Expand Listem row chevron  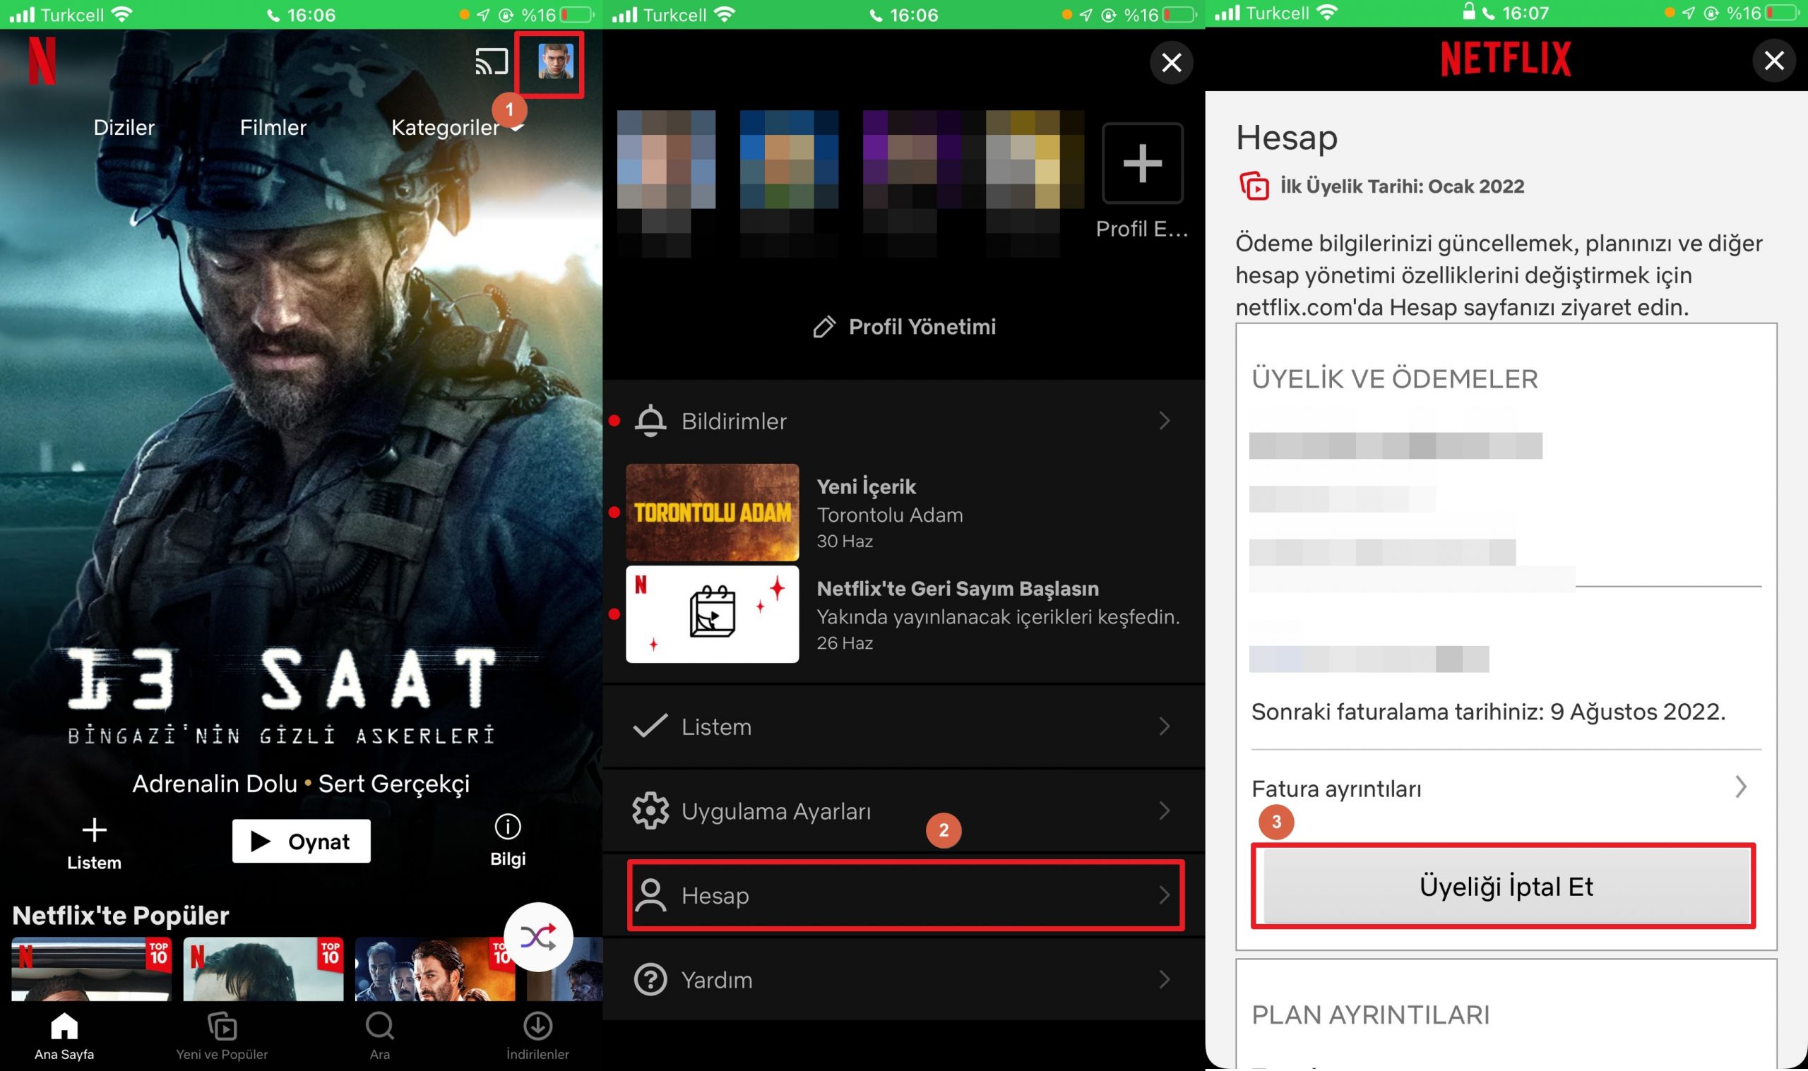click(1163, 726)
